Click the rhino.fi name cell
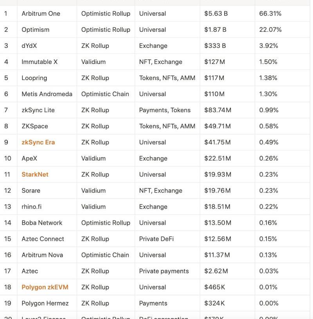The width and height of the screenshot is (313, 319). 31,206
